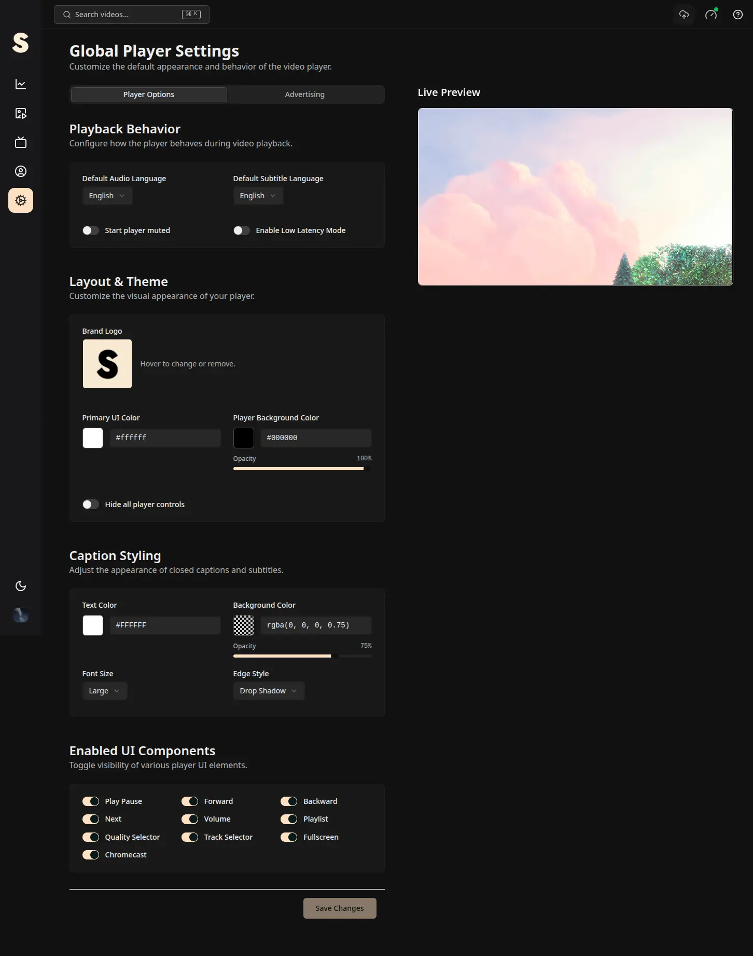
Task: Click the rgba(0, 0, 0, 0.75) field
Action: (x=316, y=625)
